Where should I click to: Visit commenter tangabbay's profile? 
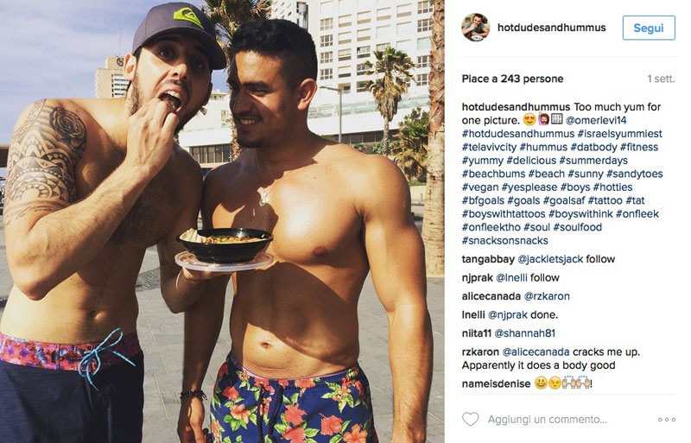click(488, 259)
